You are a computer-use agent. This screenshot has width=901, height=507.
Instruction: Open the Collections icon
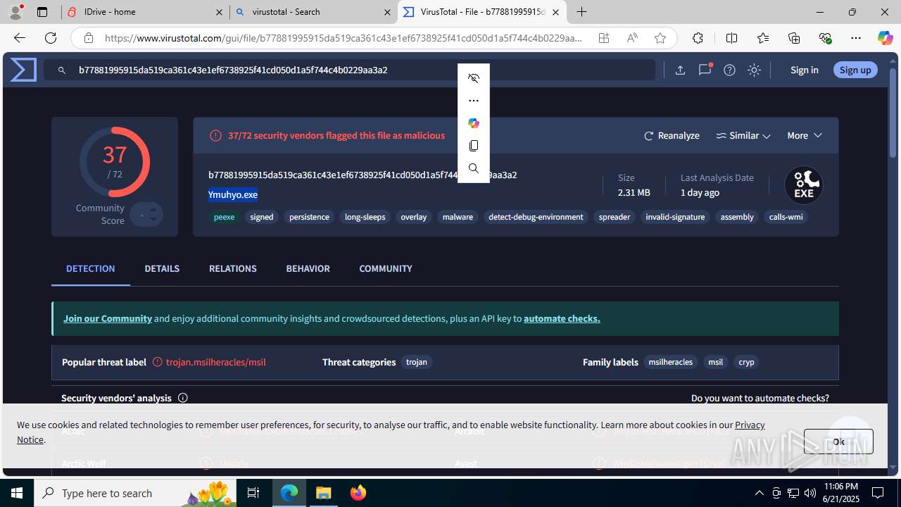(x=794, y=38)
